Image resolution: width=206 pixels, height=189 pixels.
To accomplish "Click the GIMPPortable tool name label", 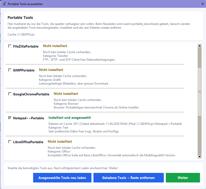I will click(x=24, y=70).
